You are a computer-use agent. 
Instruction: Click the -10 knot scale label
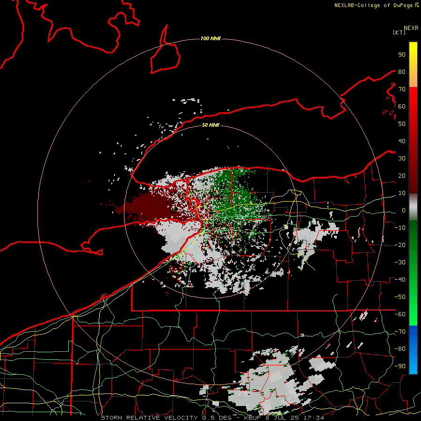click(x=400, y=228)
